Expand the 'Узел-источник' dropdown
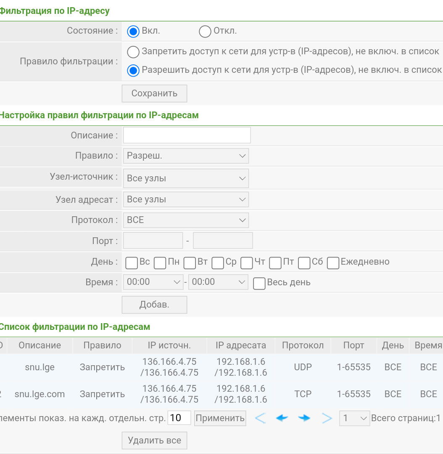The image size is (443, 454). (186, 178)
